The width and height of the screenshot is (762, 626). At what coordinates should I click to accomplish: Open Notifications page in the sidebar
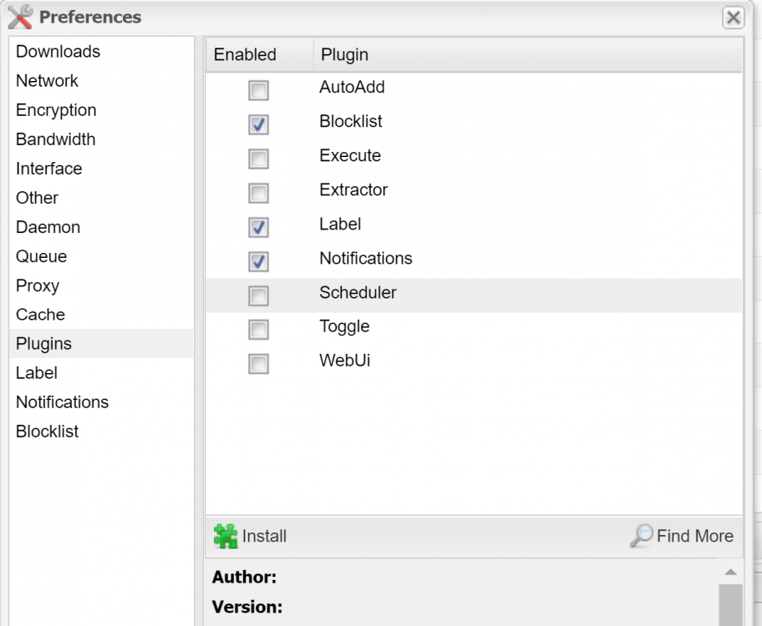[x=101, y=402]
